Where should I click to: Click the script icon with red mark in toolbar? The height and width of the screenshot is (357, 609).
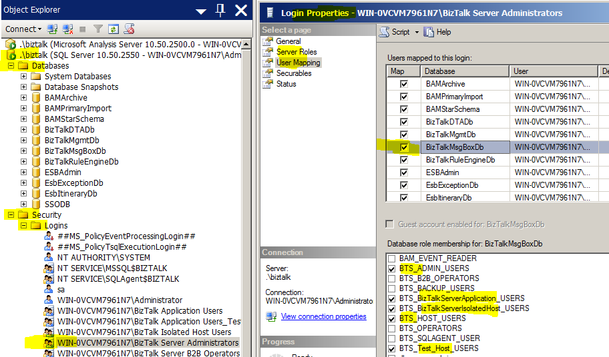point(129,29)
